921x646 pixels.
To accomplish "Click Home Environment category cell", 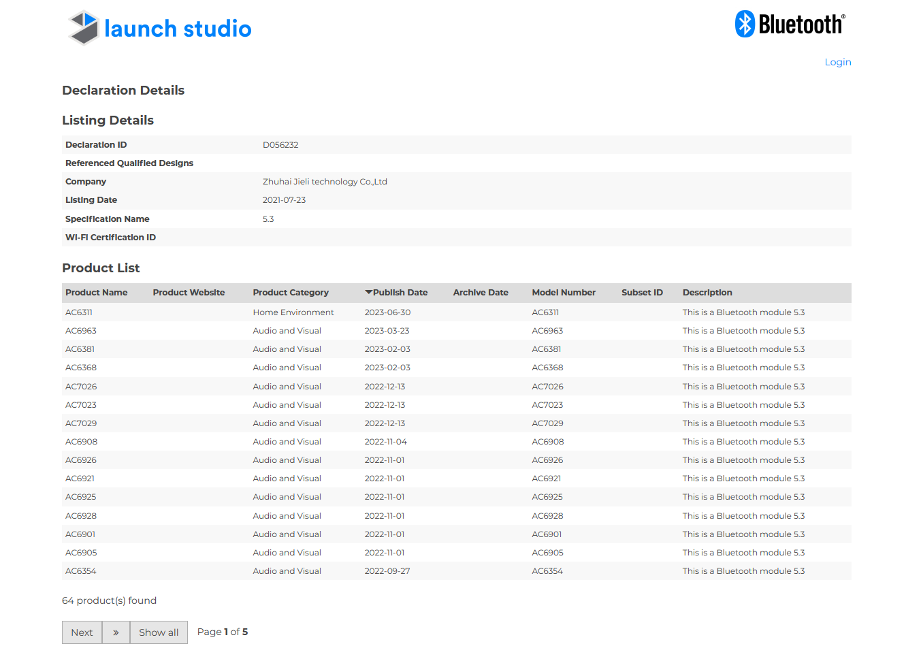I will tap(293, 312).
